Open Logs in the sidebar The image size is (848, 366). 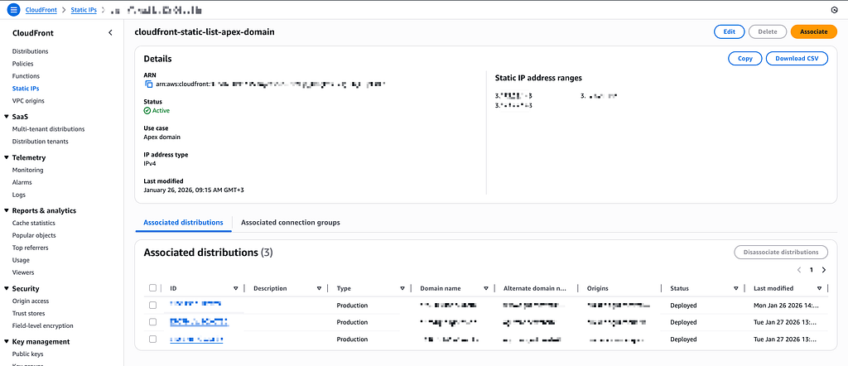19,195
